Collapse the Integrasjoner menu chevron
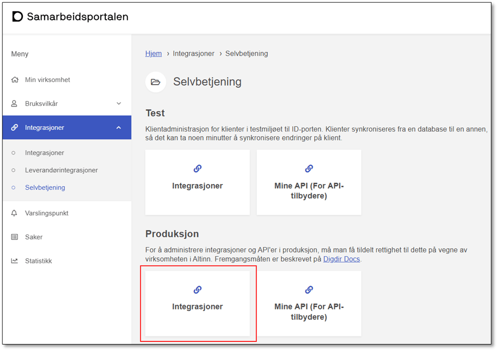 point(119,128)
